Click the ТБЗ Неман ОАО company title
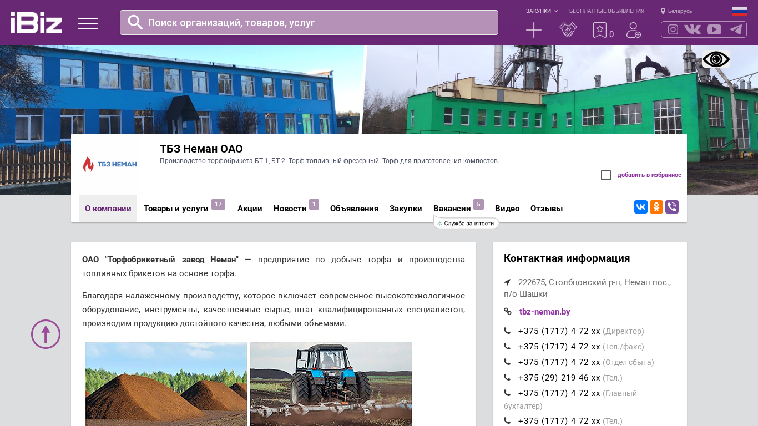Viewport: 758px width, 426px height. pos(201,149)
